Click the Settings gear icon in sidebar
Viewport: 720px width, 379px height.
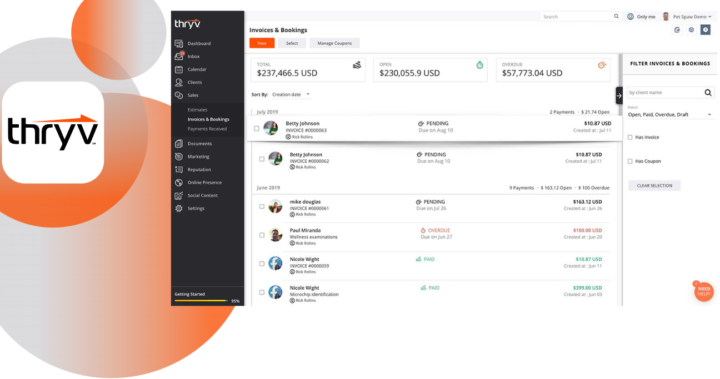[x=179, y=209]
